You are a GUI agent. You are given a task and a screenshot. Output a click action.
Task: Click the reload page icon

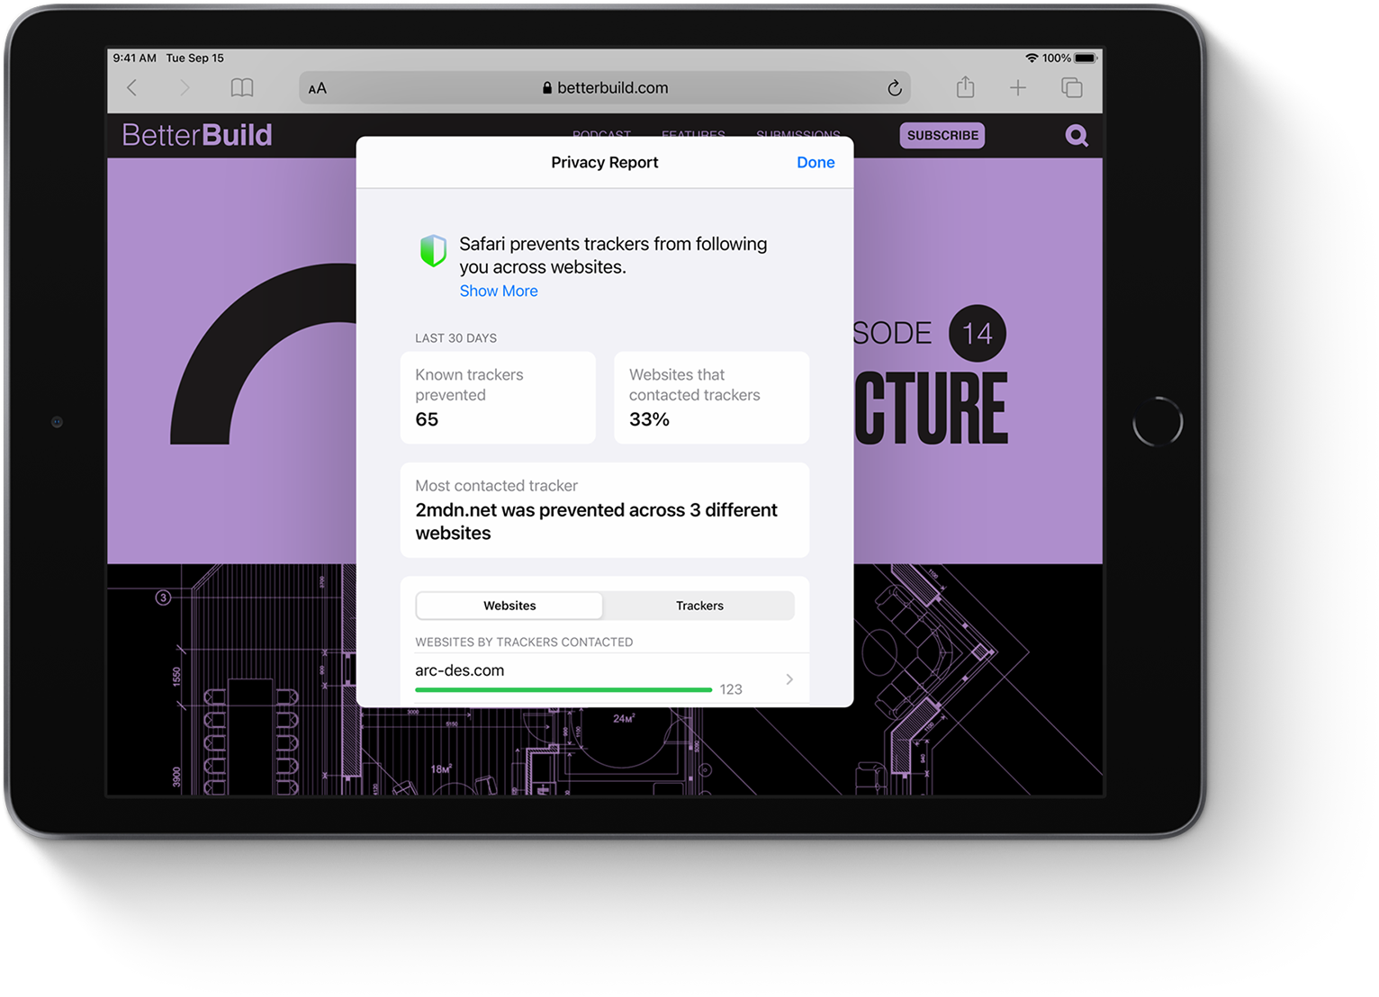894,87
